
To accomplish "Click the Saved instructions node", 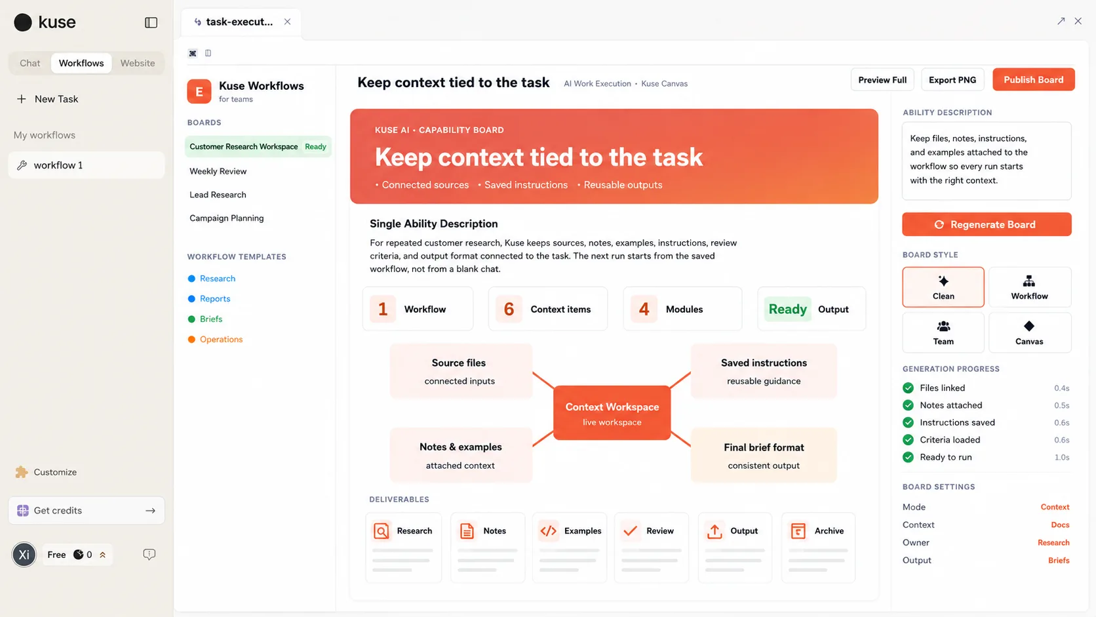I will tap(764, 371).
